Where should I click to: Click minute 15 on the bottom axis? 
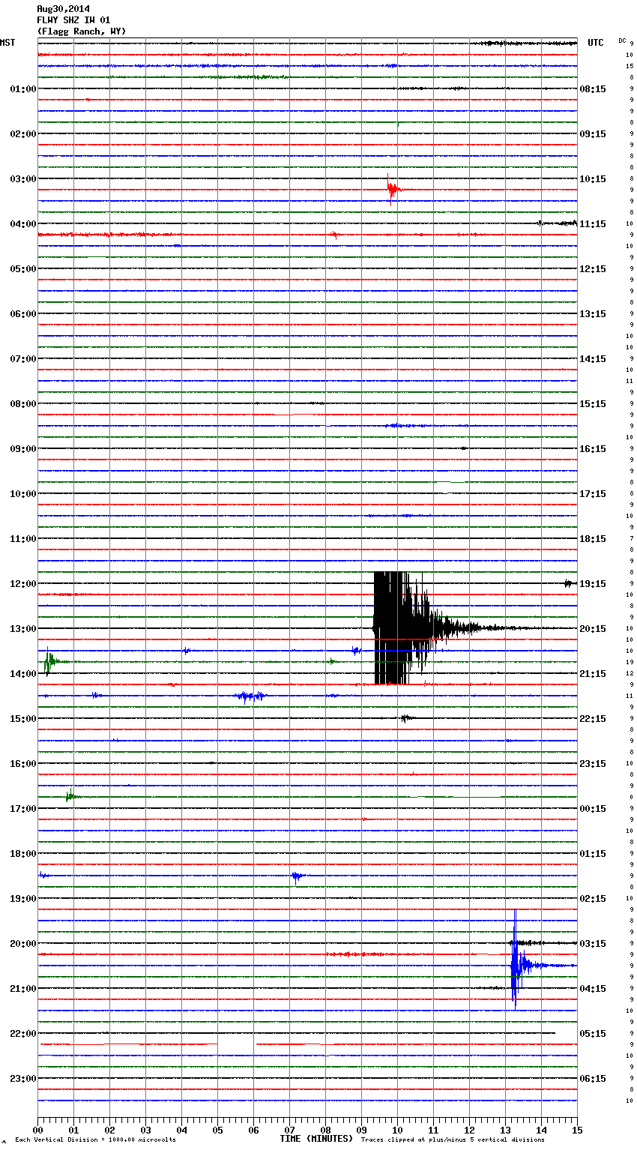click(577, 1130)
